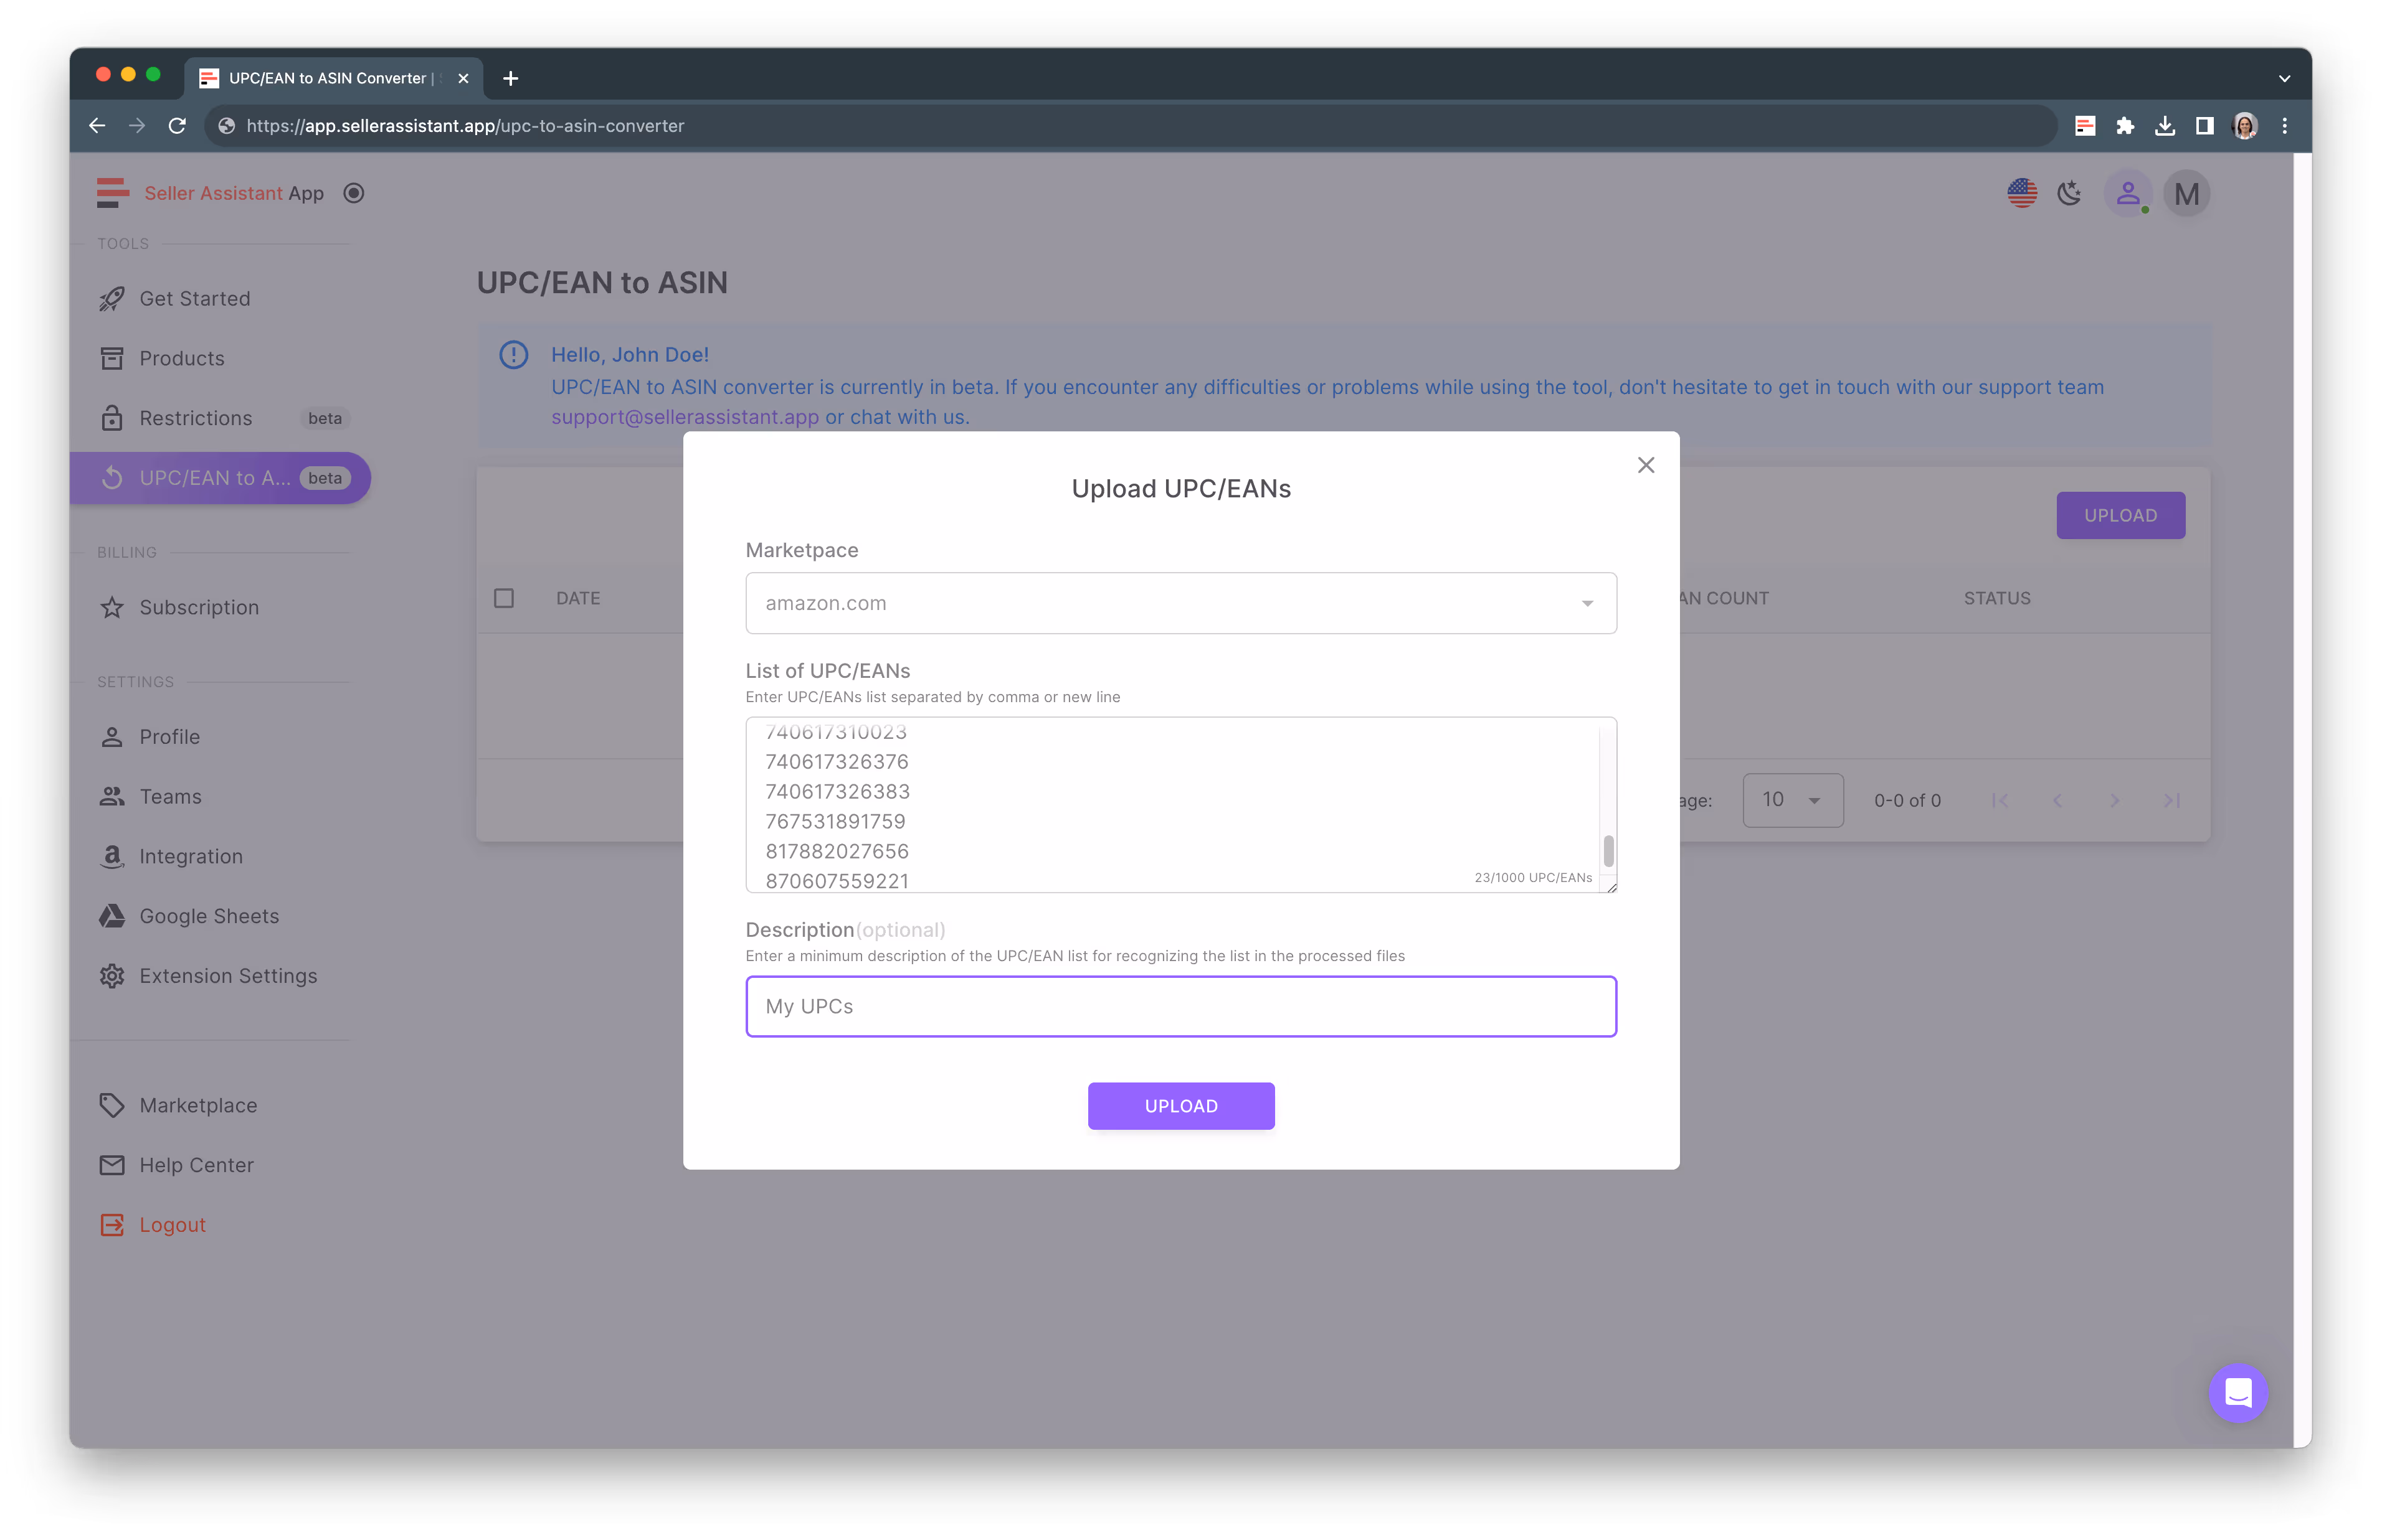Open the chat widget bubble

point(2237,1392)
